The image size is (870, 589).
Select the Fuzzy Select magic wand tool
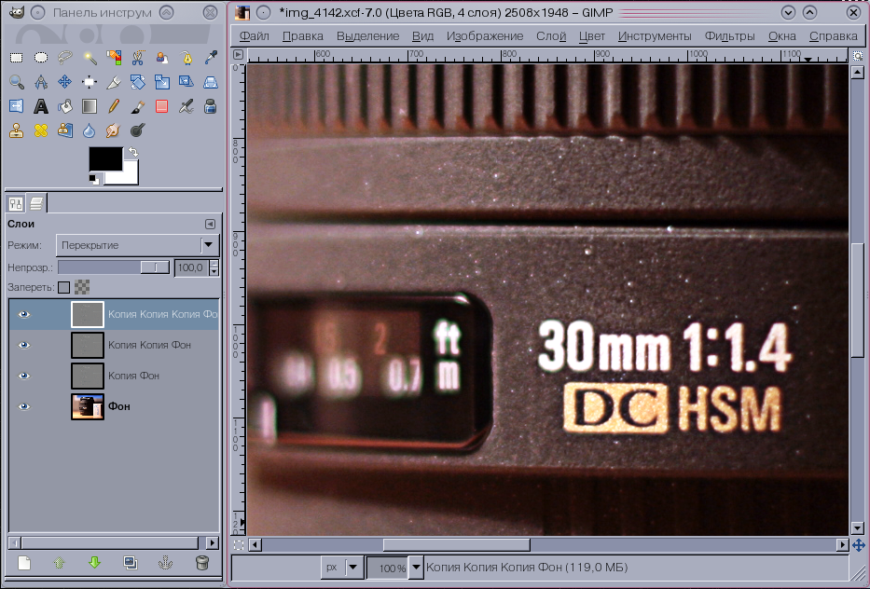tap(90, 58)
